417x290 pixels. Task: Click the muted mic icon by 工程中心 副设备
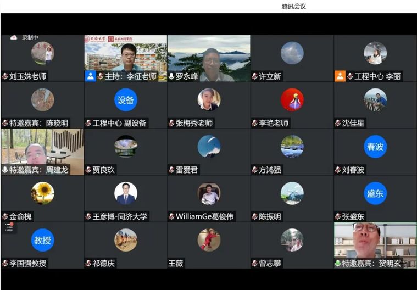tap(88, 123)
